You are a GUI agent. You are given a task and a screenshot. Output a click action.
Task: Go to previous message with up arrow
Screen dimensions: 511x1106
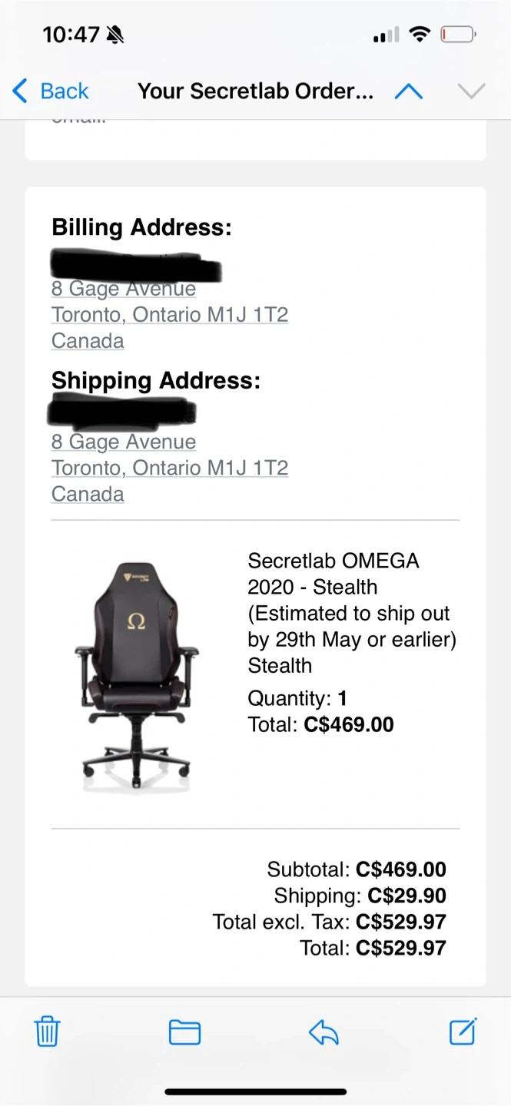[x=408, y=91]
